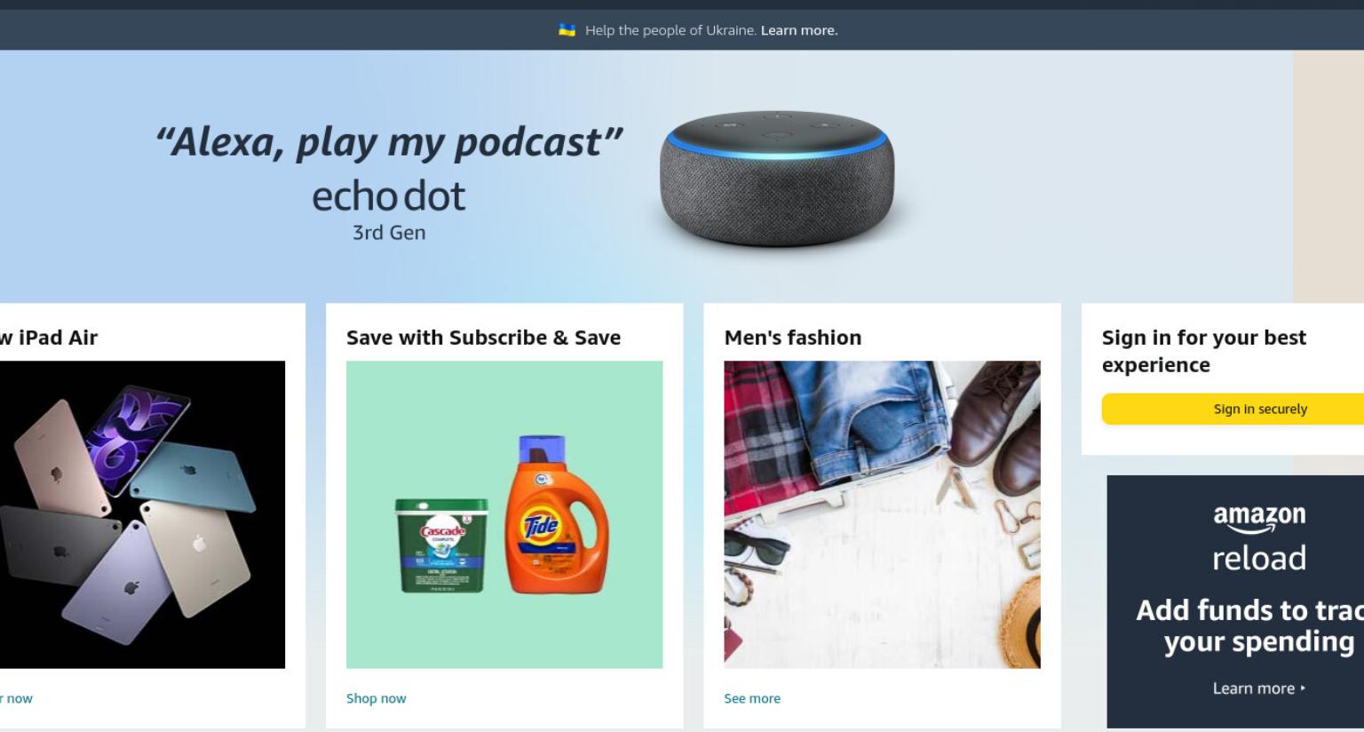The image size is (1364, 732).
Task: Open the iPad Air product image
Action: point(142,514)
